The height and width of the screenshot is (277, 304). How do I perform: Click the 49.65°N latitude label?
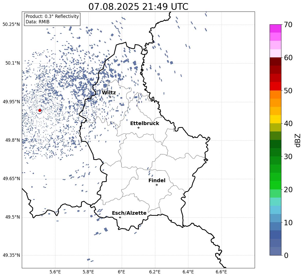(x=11, y=178)
